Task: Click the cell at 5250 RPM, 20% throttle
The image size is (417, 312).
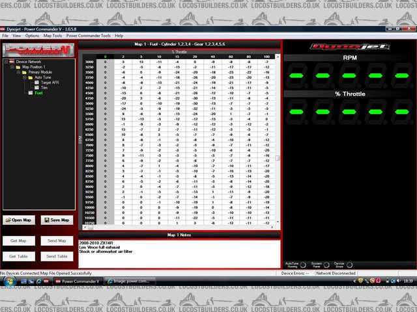Action: (195, 109)
